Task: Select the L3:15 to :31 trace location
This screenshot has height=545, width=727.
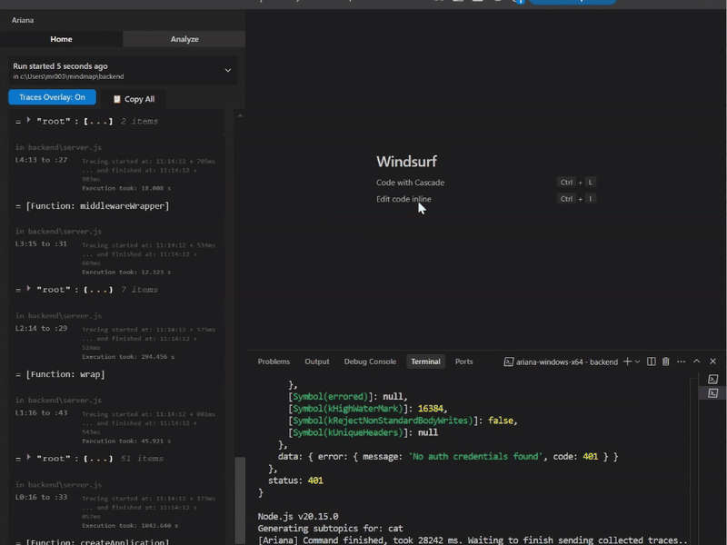Action: (41, 243)
